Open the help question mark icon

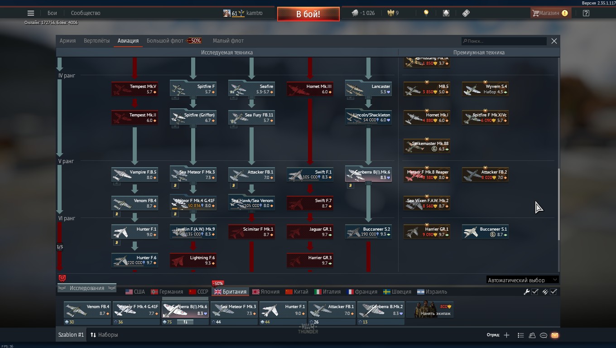tap(586, 13)
